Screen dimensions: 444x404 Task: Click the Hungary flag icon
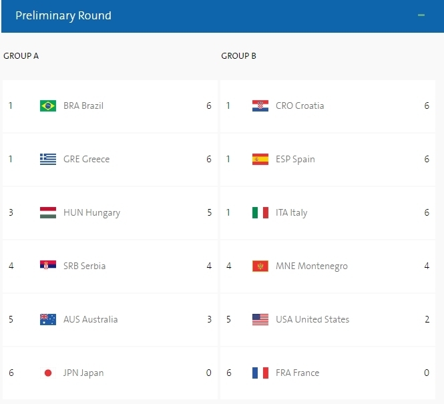[x=48, y=212]
